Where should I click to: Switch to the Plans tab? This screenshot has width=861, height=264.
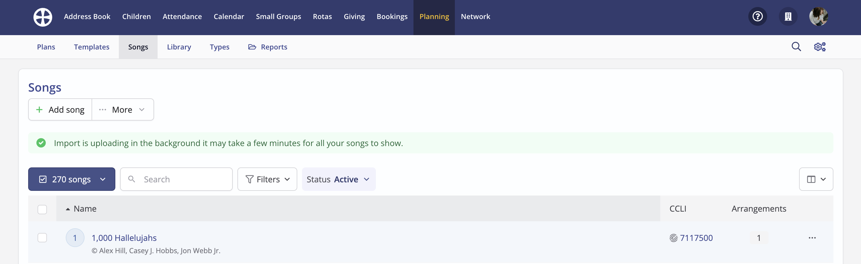pyautogui.click(x=46, y=47)
